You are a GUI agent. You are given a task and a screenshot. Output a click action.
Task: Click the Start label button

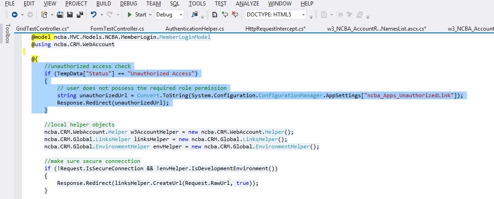(x=141, y=15)
